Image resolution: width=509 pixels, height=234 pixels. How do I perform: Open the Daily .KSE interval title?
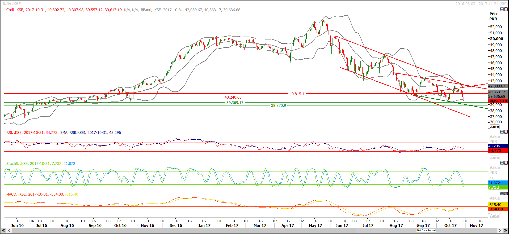click(12, 4)
